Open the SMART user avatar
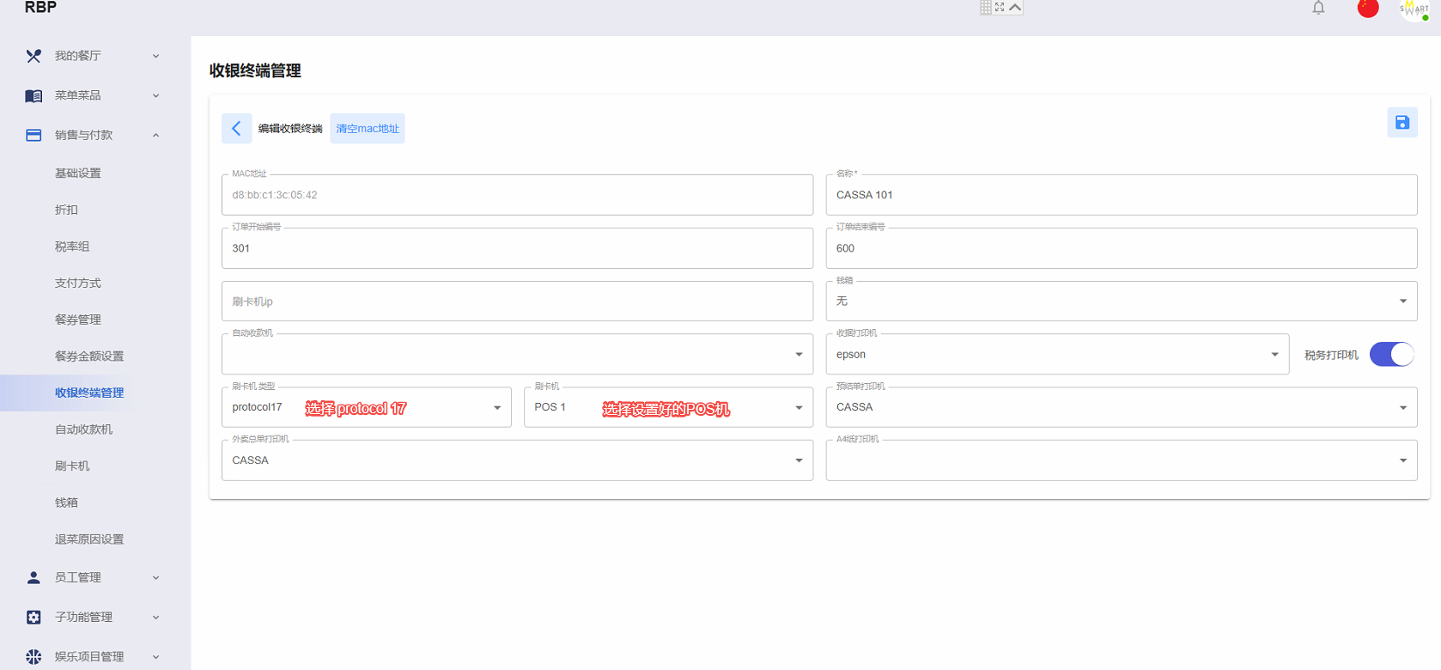Viewport: 1441px width, 670px height. click(x=1414, y=9)
